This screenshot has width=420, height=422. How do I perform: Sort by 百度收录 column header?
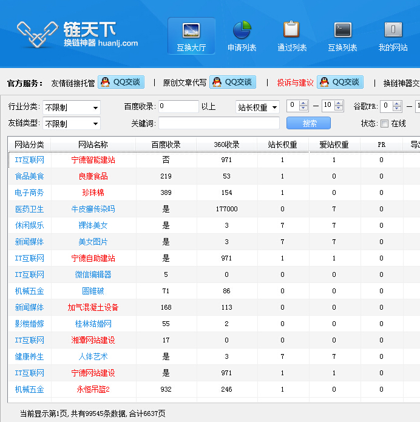tap(166, 145)
